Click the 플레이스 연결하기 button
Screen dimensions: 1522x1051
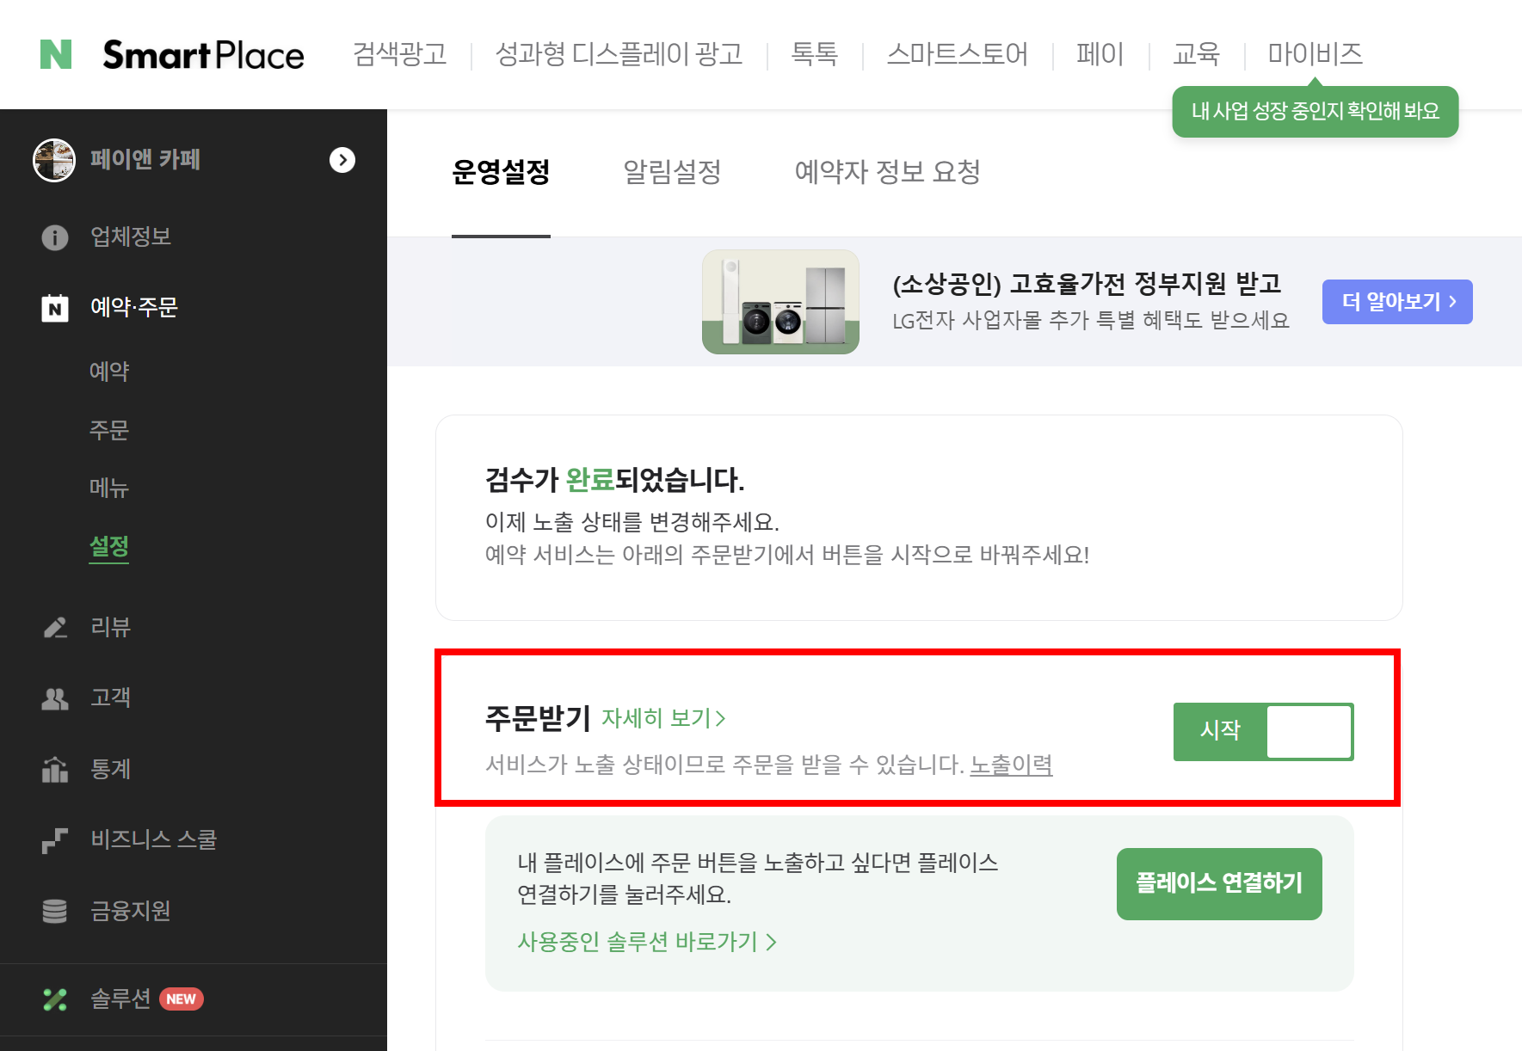[x=1219, y=884]
